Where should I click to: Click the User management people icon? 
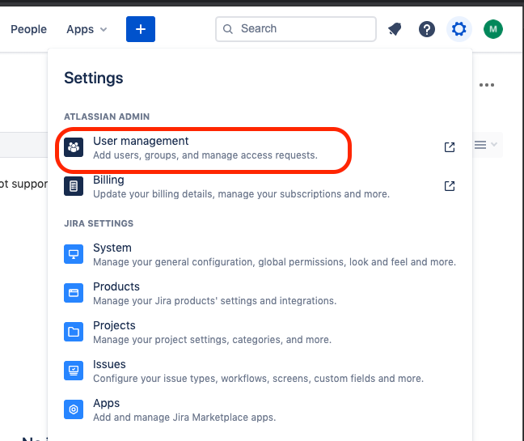74,147
